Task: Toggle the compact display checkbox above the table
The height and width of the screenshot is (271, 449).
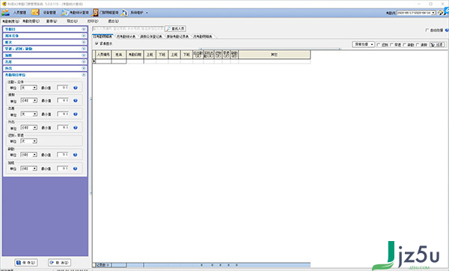Action: [97, 43]
